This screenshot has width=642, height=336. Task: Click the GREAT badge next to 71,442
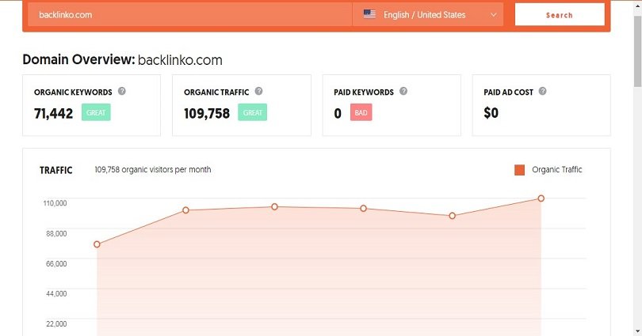[x=96, y=112]
